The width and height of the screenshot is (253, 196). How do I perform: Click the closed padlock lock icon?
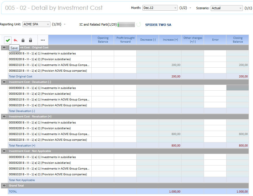[23, 40]
